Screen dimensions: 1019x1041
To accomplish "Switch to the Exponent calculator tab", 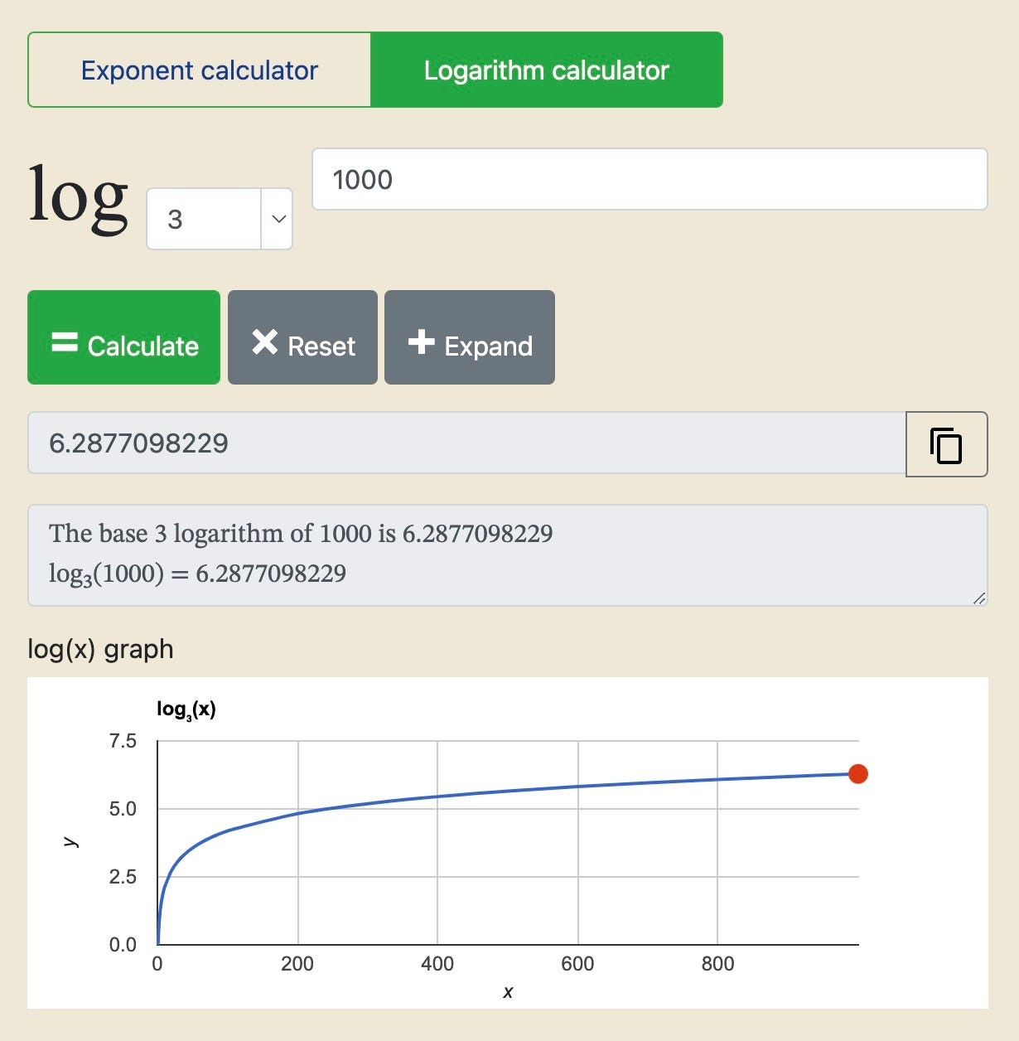I will (200, 70).
